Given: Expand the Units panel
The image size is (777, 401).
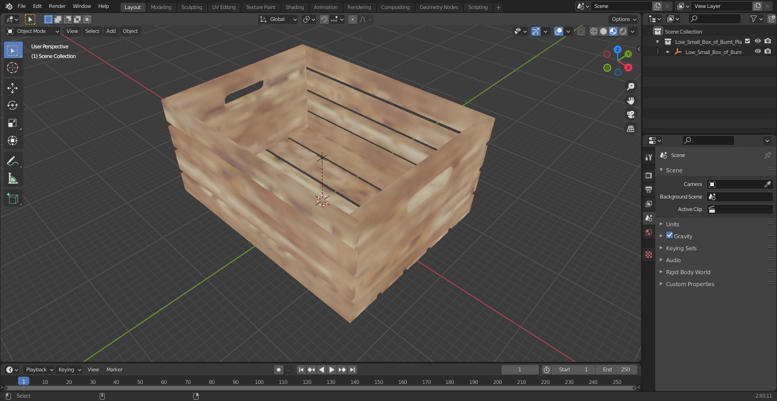Looking at the screenshot, I should pos(672,224).
